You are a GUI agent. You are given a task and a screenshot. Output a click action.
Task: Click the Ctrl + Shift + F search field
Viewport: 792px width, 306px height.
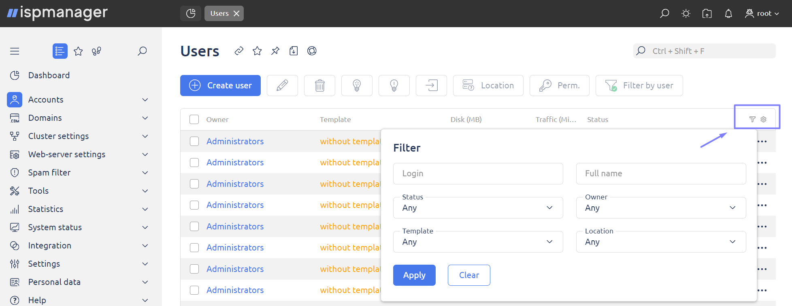[x=704, y=51]
